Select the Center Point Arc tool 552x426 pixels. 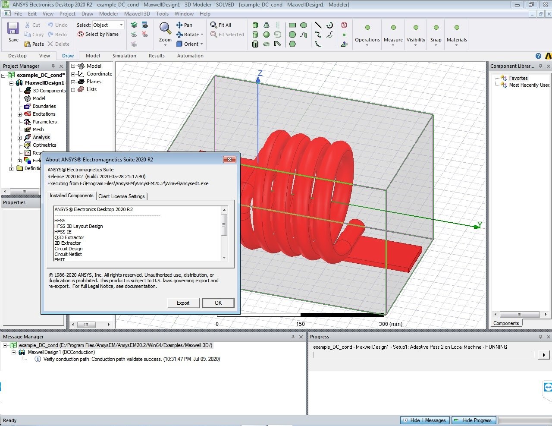(329, 25)
